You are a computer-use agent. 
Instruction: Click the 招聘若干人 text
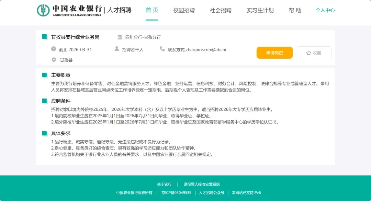coord(133,50)
